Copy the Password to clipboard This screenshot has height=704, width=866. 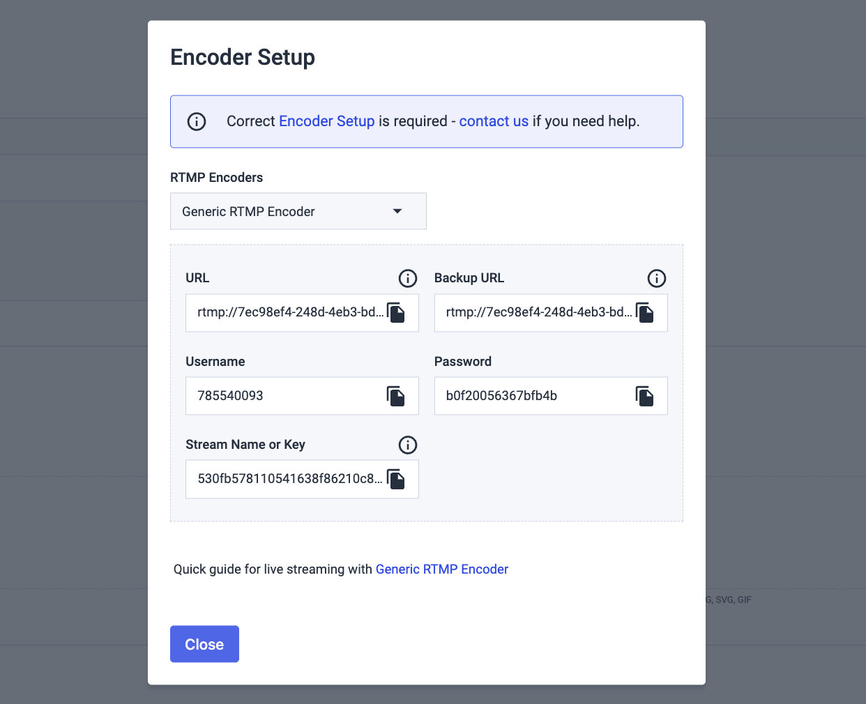pyautogui.click(x=645, y=396)
